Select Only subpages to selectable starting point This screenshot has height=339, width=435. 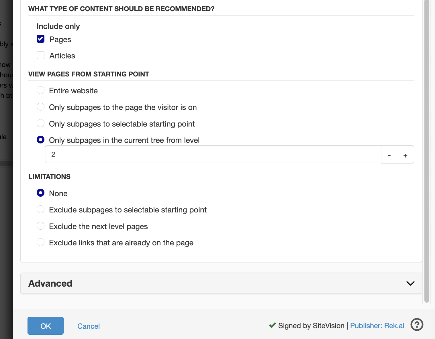[x=41, y=123]
